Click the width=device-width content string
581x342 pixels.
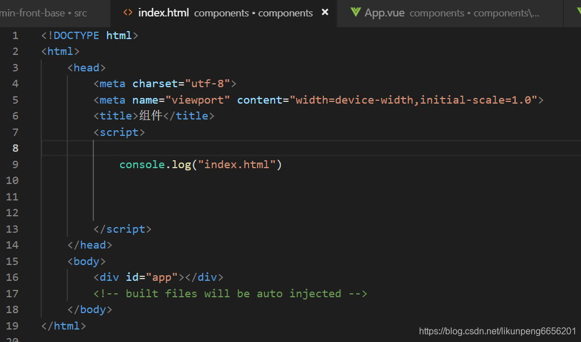pyautogui.click(x=413, y=100)
